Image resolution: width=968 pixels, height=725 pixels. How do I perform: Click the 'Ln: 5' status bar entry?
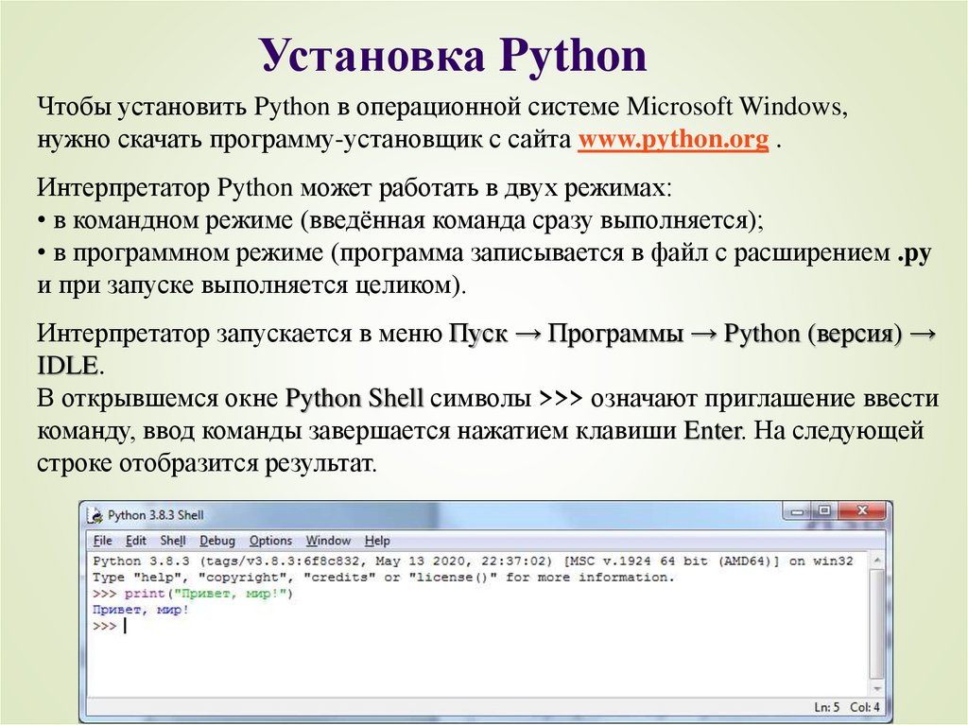coord(826,708)
